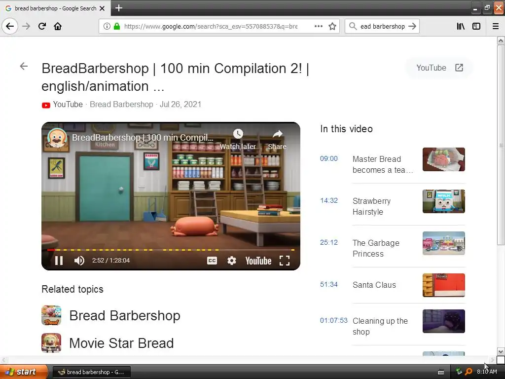Open the Library bookshelf icon

pyautogui.click(x=461, y=26)
